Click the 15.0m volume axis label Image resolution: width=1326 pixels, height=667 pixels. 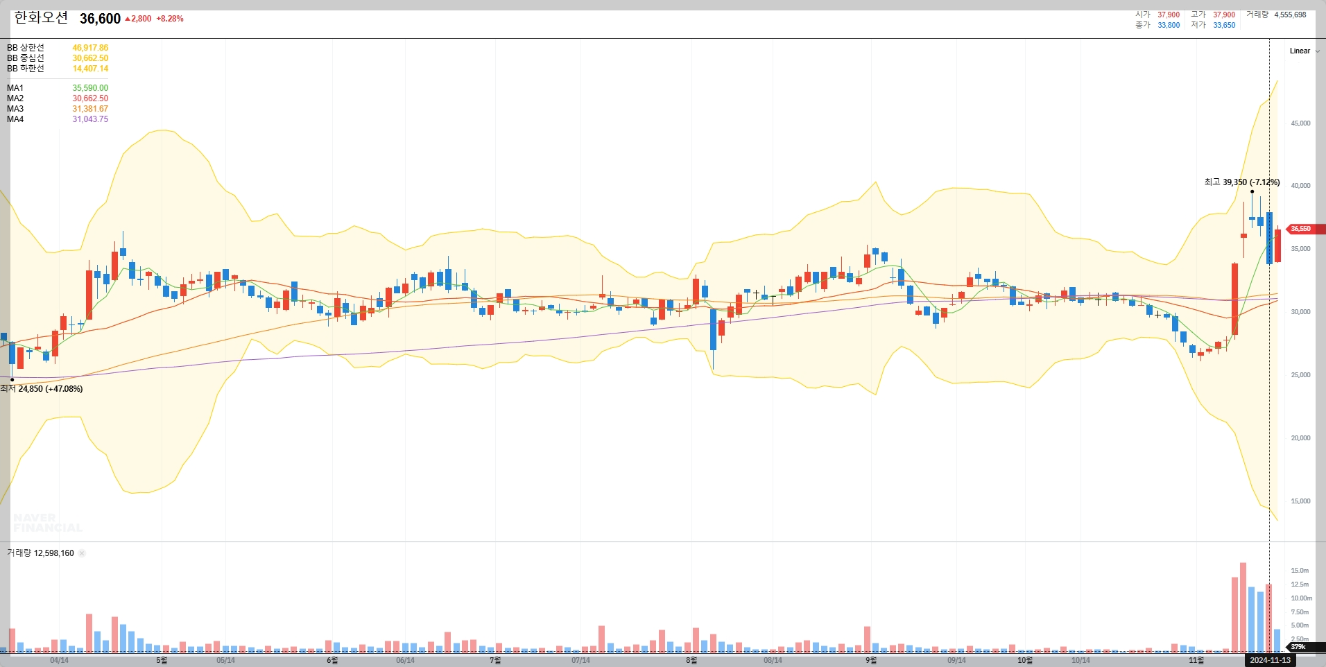(1300, 571)
